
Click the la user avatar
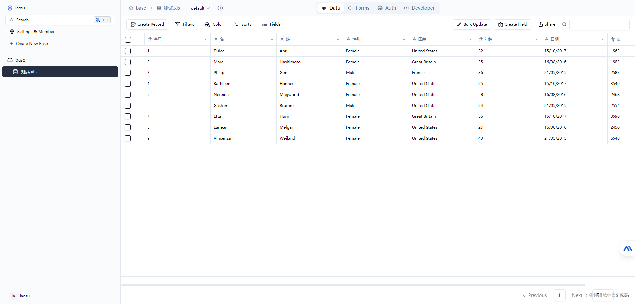[13, 296]
